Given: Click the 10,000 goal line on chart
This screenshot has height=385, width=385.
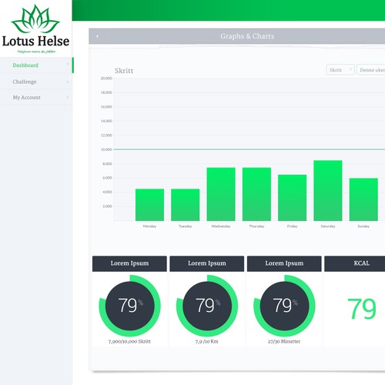Looking at the screenshot, I should tap(249, 149).
